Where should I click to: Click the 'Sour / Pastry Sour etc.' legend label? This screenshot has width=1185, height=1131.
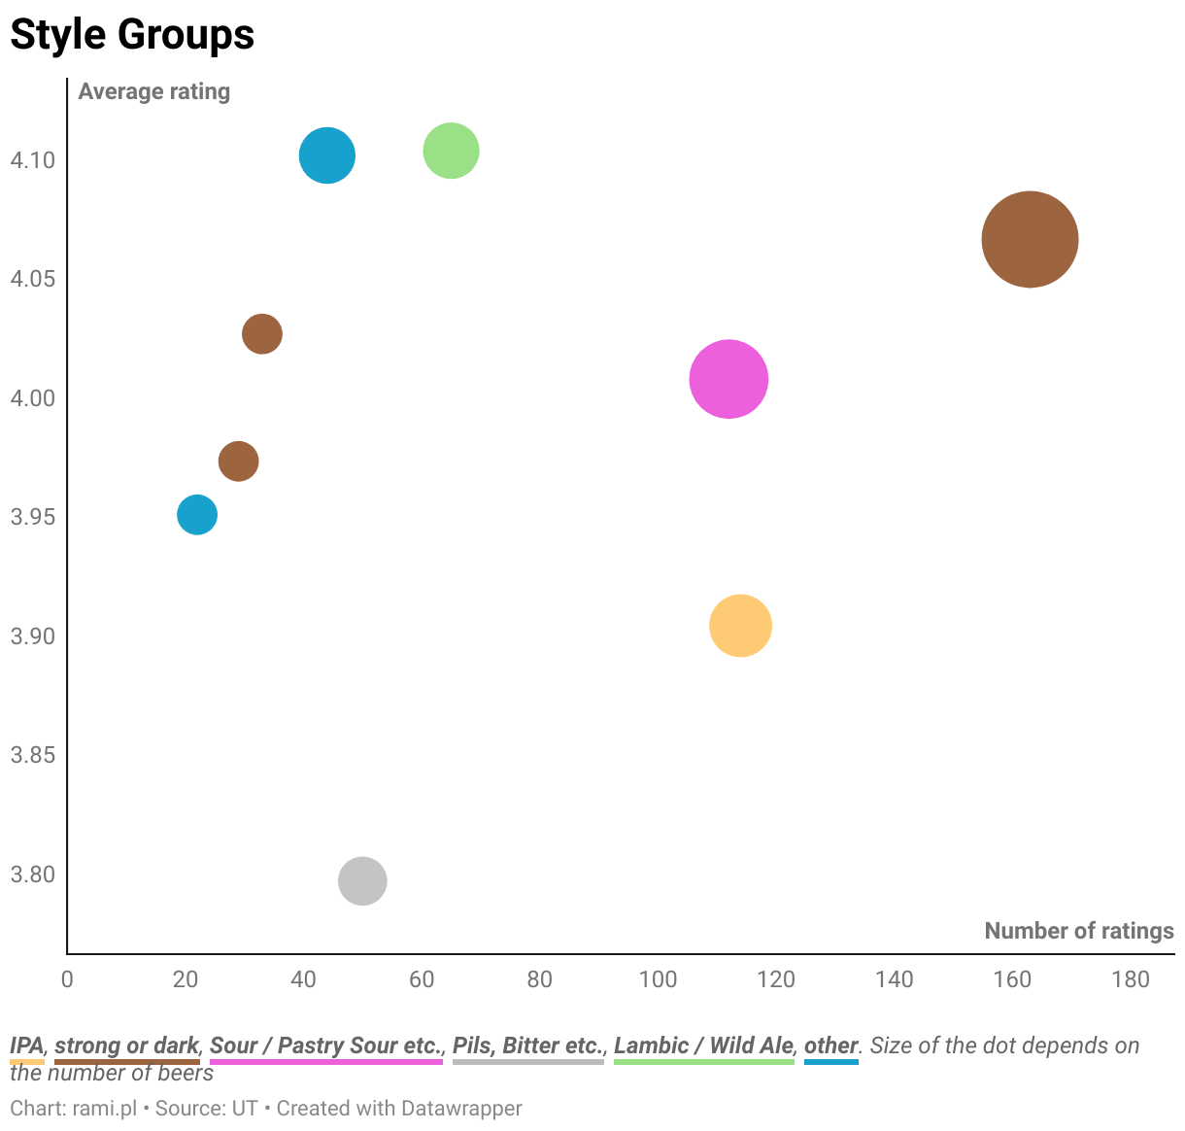coord(325,1045)
